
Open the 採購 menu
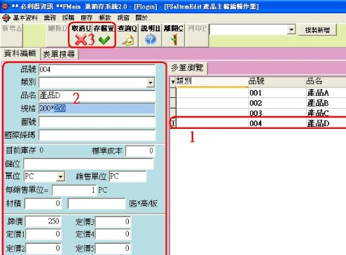click(x=68, y=18)
